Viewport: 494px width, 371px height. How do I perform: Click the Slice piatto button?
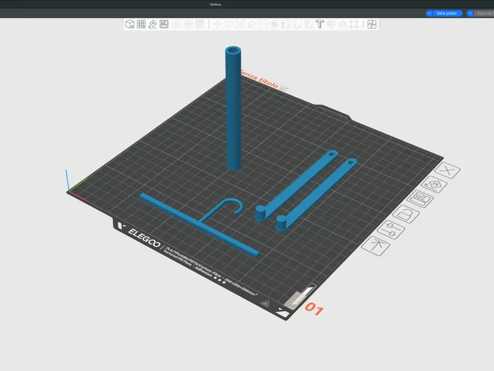pos(446,13)
